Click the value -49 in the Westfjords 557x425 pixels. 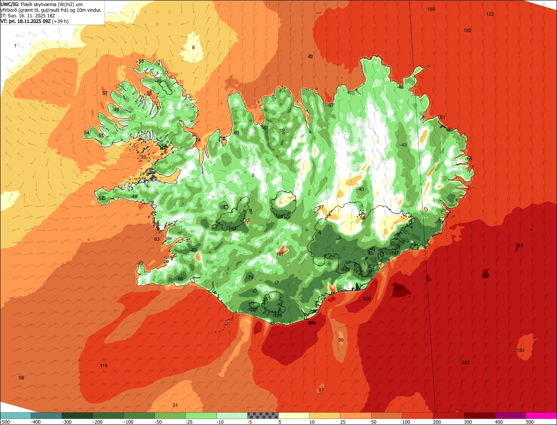tap(115, 110)
